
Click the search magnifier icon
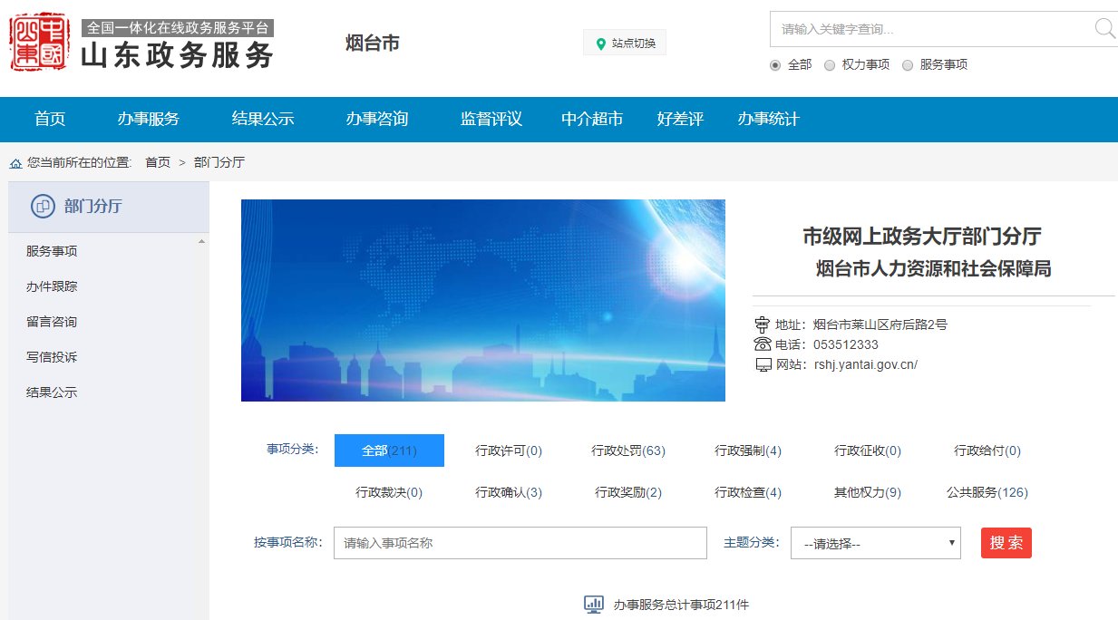(x=1103, y=29)
